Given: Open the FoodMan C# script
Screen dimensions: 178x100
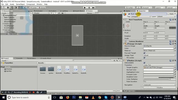Looking at the screenshot, I should point(67,70).
